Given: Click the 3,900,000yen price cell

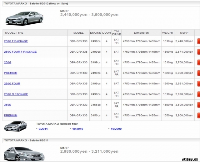Looking at the screenshot, I should tap(184, 115).
